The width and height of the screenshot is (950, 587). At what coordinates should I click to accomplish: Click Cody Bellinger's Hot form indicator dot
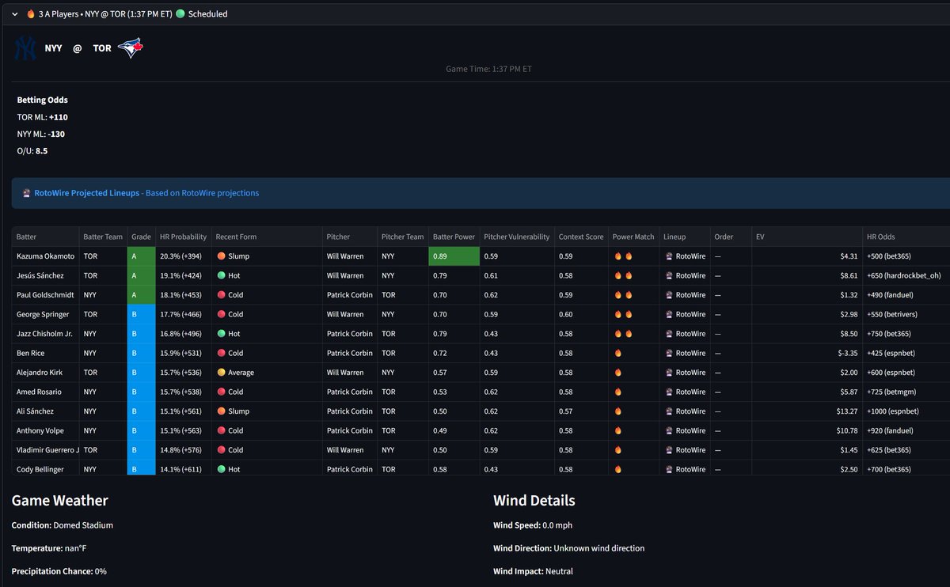point(222,469)
